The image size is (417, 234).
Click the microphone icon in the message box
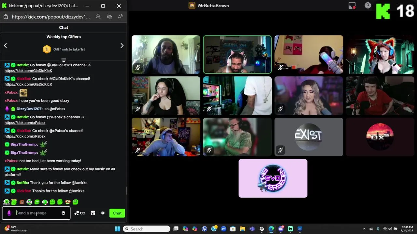coord(9,213)
